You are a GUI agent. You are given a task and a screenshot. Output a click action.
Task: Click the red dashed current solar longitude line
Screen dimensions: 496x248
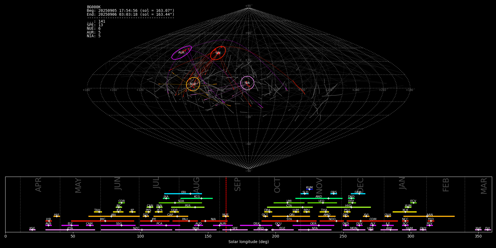pyautogui.click(x=226, y=204)
